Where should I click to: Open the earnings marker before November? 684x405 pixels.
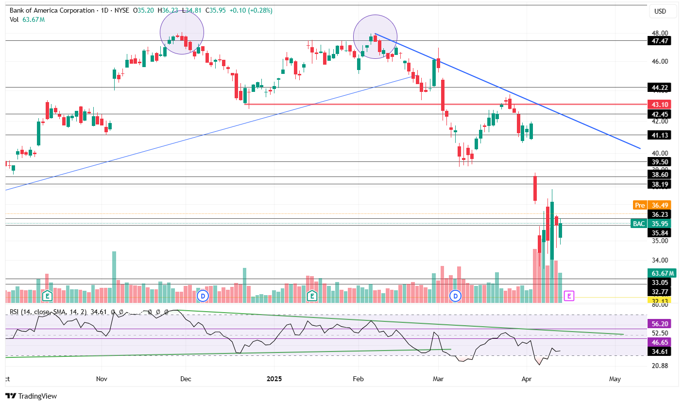pyautogui.click(x=47, y=295)
